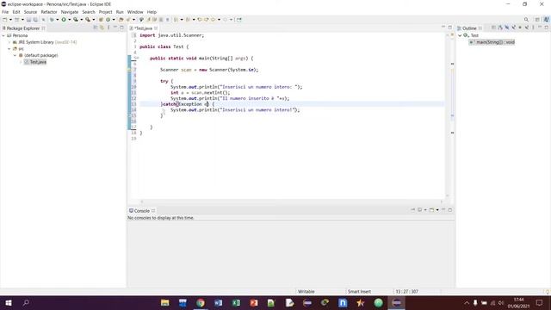Click the cursor position 13 : 27 : 307

[406, 291]
